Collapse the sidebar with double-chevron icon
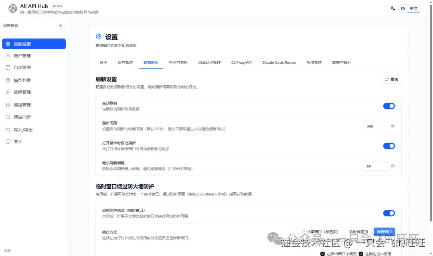Screen dimensions: 433x256 click(60, 25)
